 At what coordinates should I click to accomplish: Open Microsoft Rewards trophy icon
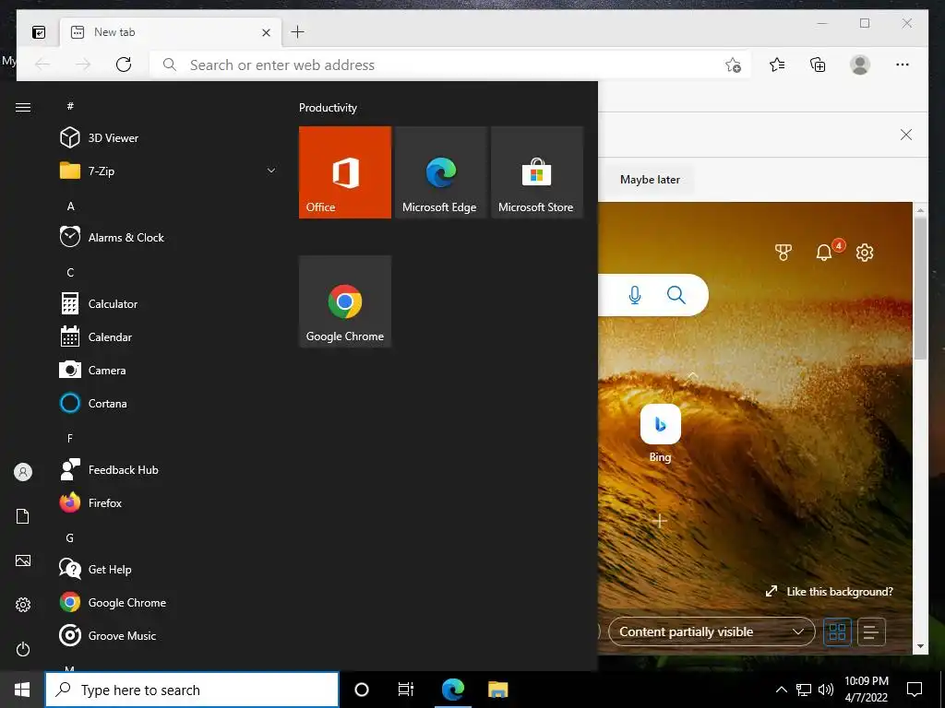783,253
